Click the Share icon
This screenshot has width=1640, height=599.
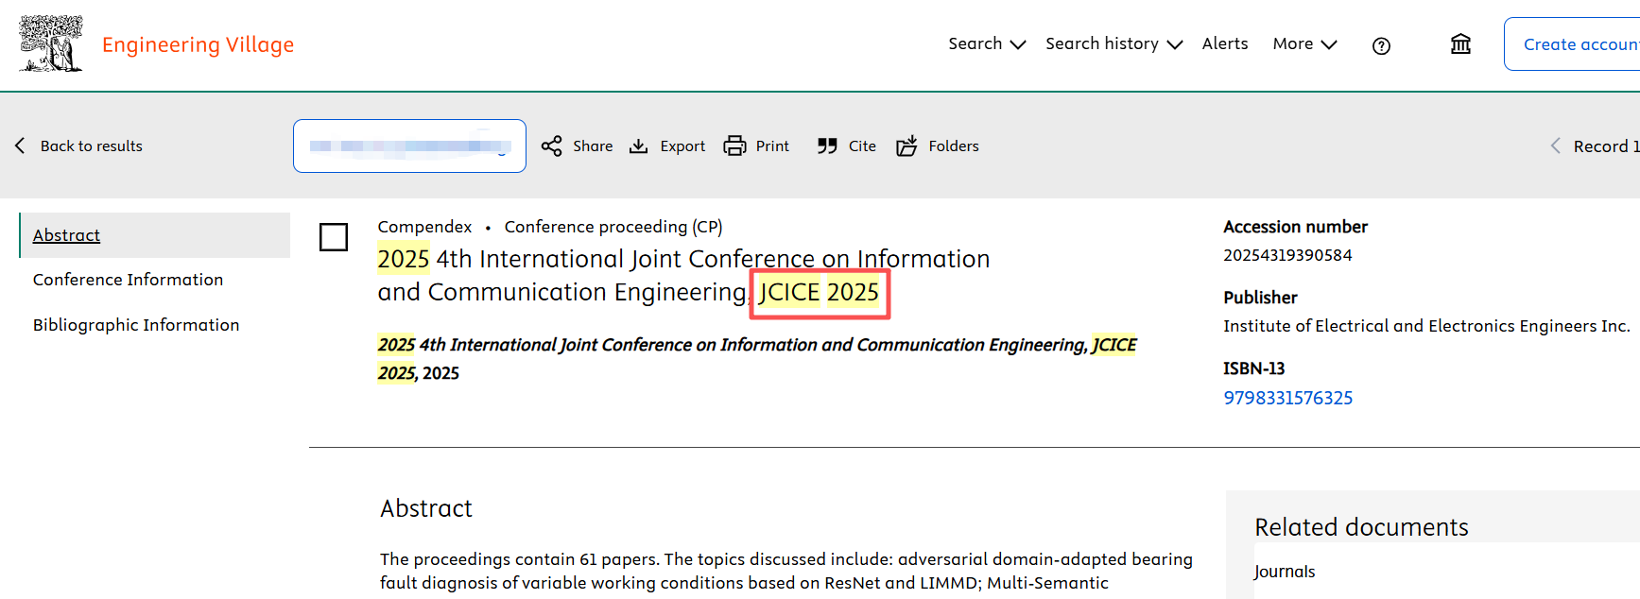552,145
